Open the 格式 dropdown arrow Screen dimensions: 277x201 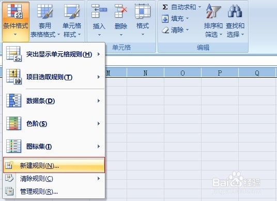pos(143,35)
